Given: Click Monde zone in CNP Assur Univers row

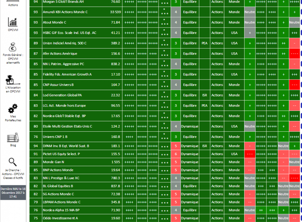Looking at the screenshot, I should (234, 85).
